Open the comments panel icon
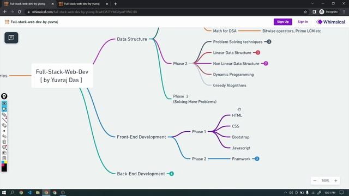The width and height of the screenshot is (349, 196). coord(11,38)
